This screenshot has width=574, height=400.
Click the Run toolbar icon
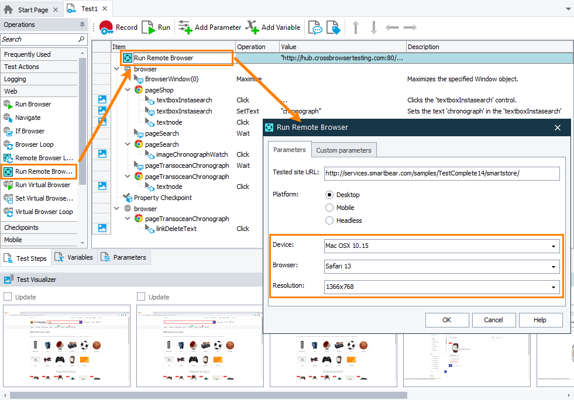click(x=149, y=27)
